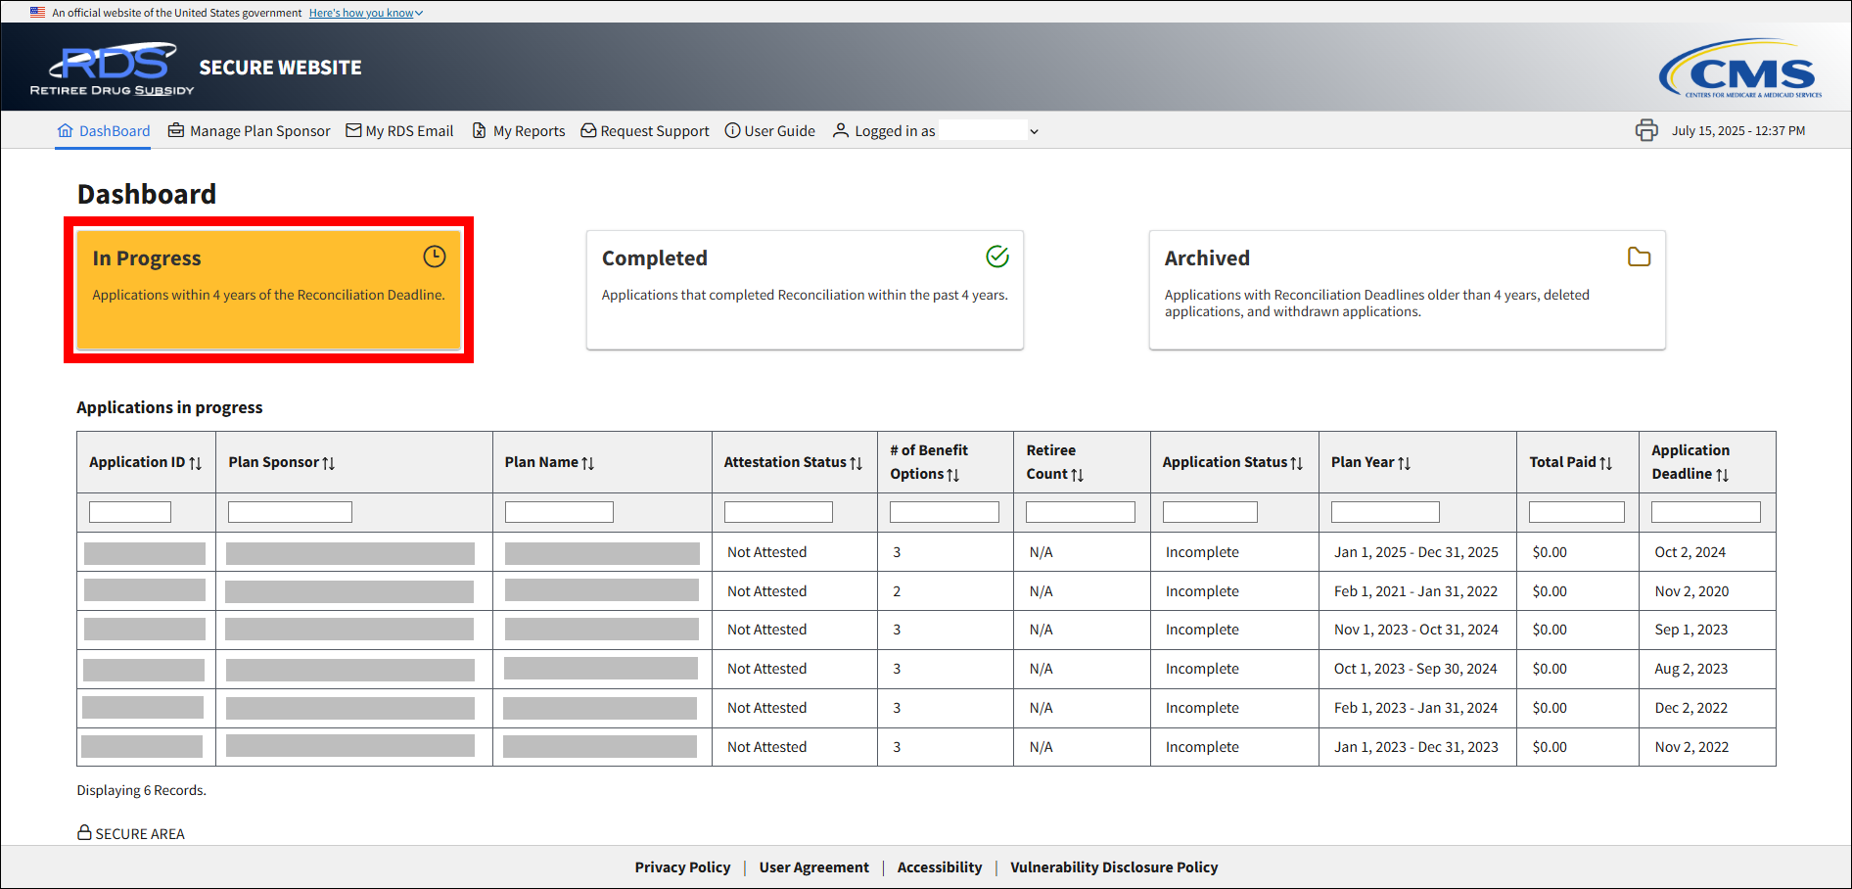Click the CMS logo in header
1852x889 pixels.
point(1739,69)
